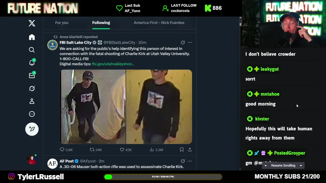Screen dimensions: 326x183
Task: Compose a new post button
Action: point(32,129)
